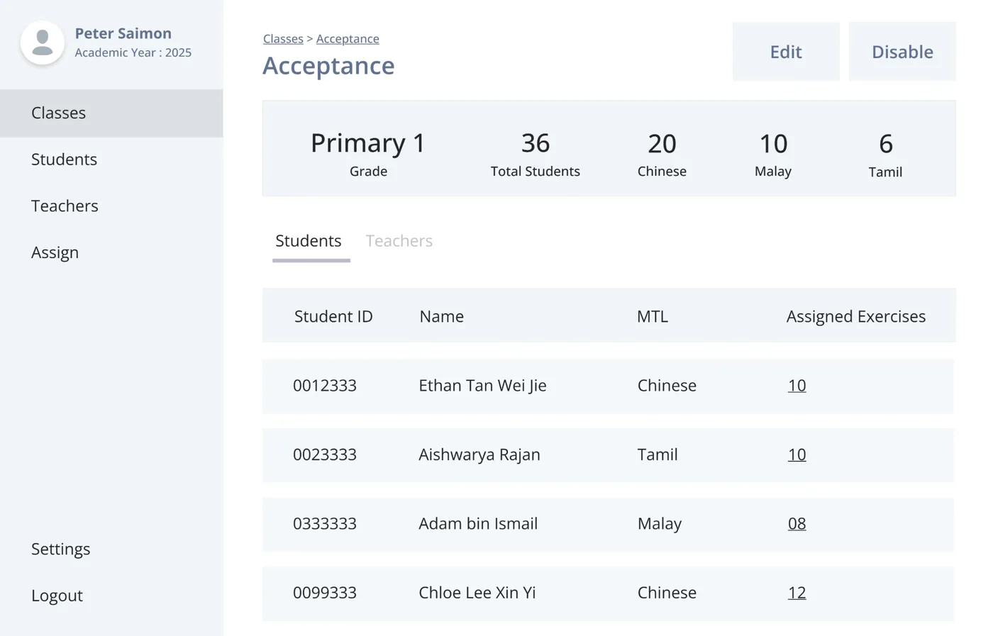This screenshot has width=993, height=636.
Task: Click the Peter Saimon user name
Action: tap(123, 33)
